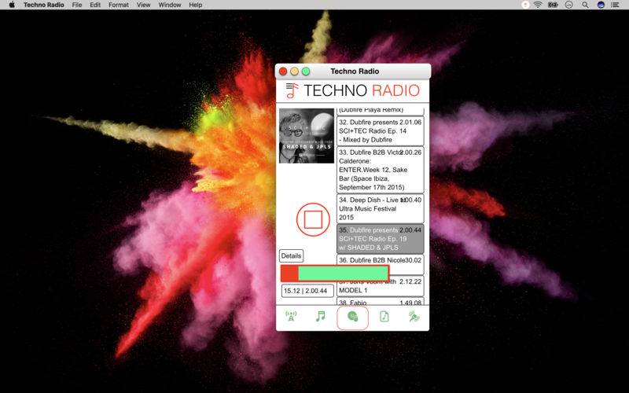Viewport: 629px width, 393px height.
Task: Open the music file document tab
Action: coord(384,317)
